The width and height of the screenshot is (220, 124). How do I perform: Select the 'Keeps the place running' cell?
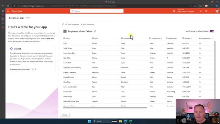72,68
